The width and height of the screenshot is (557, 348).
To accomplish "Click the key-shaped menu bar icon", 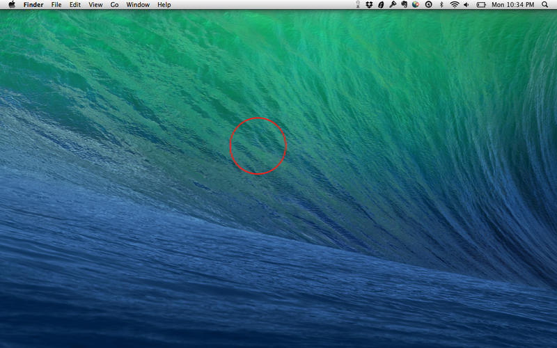I will pos(393,5).
